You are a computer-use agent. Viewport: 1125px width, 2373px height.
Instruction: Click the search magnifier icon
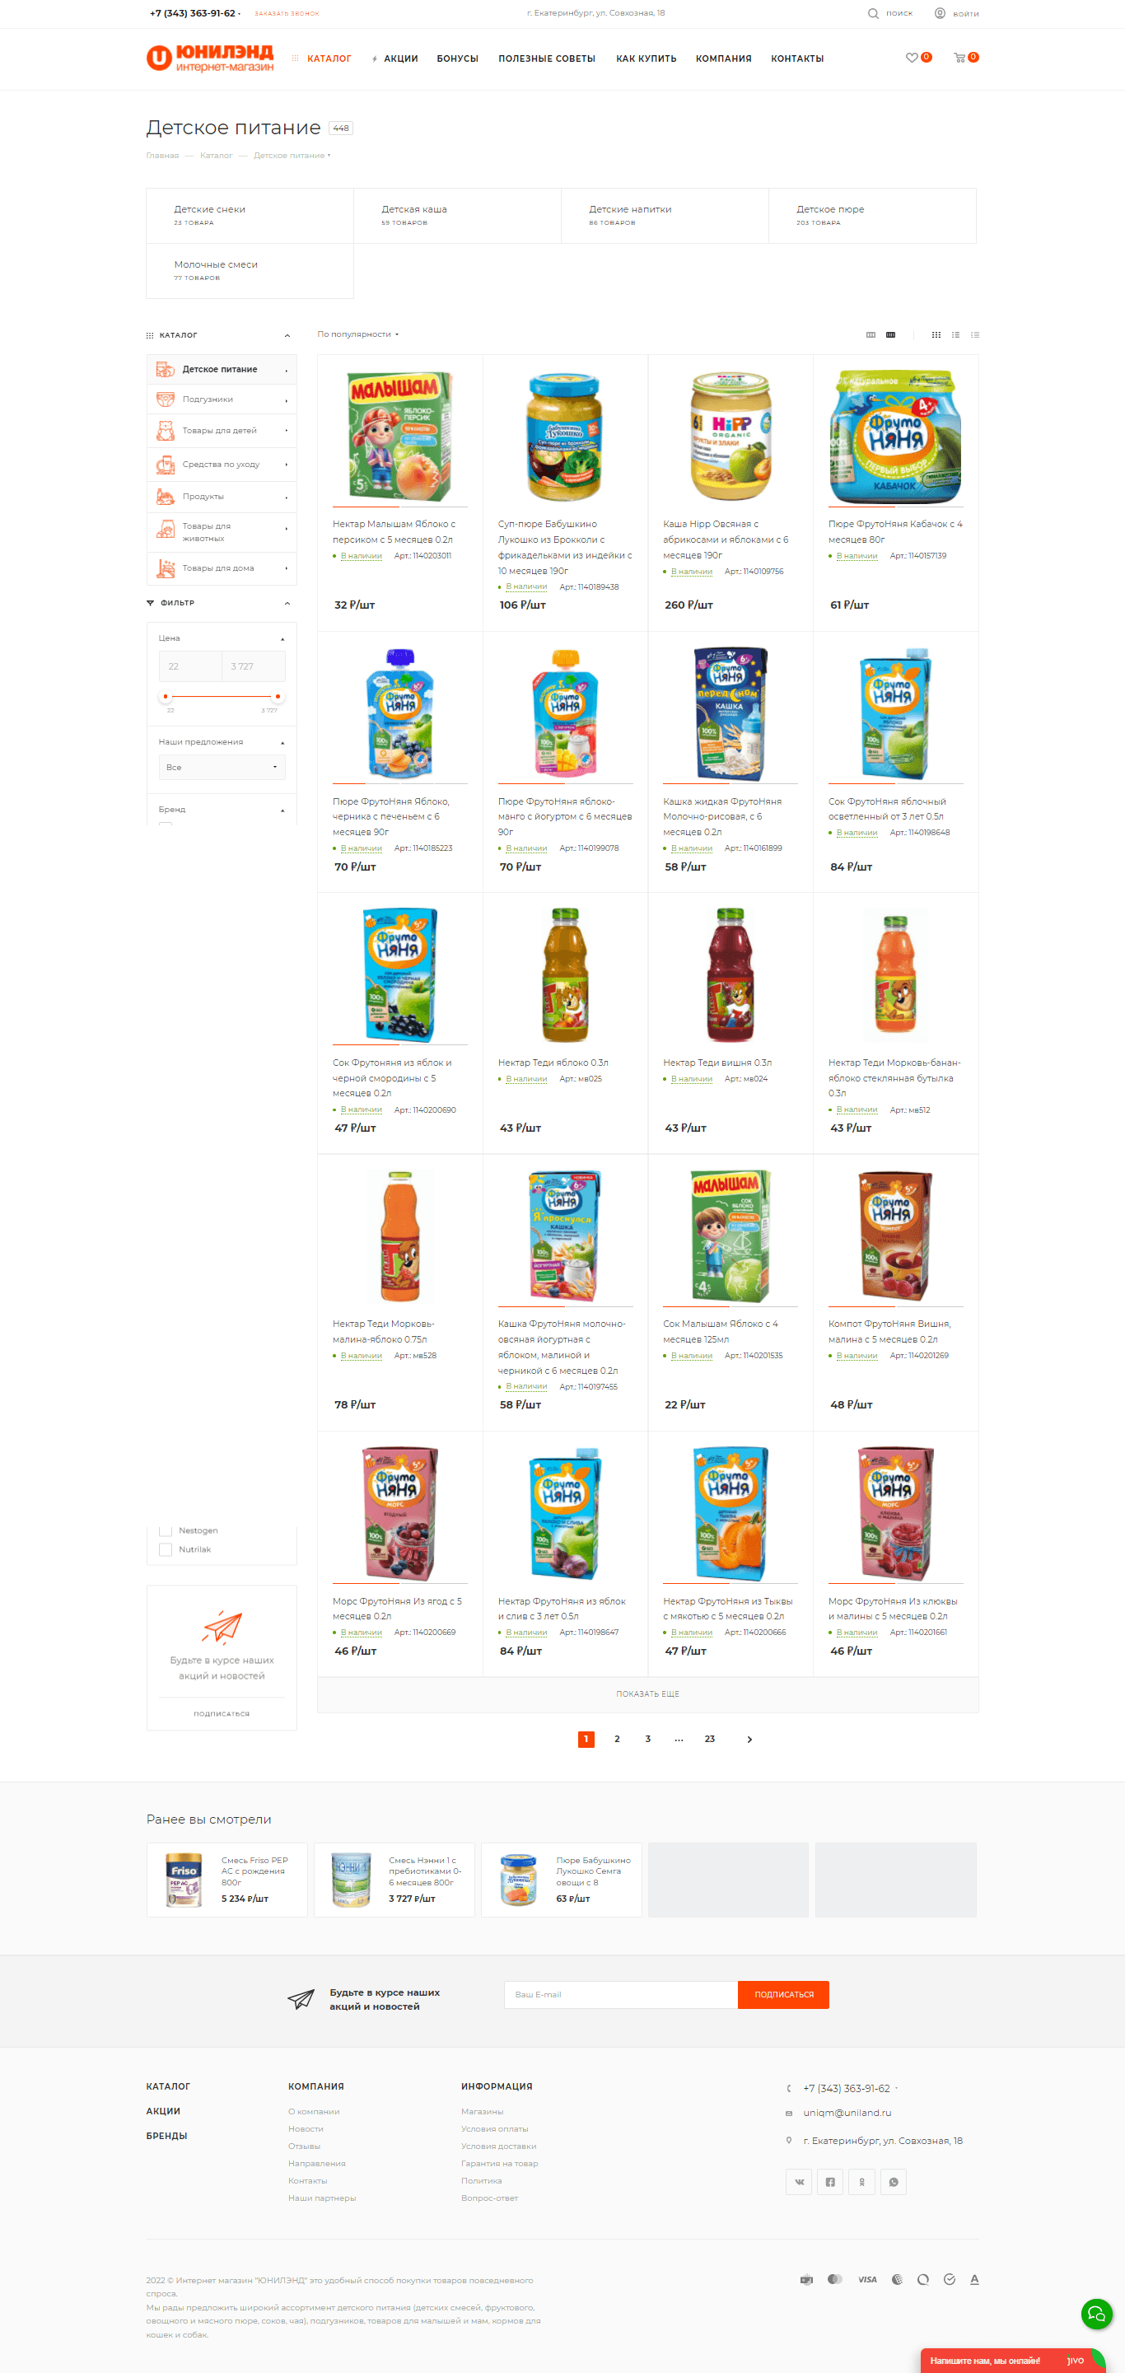tap(872, 14)
